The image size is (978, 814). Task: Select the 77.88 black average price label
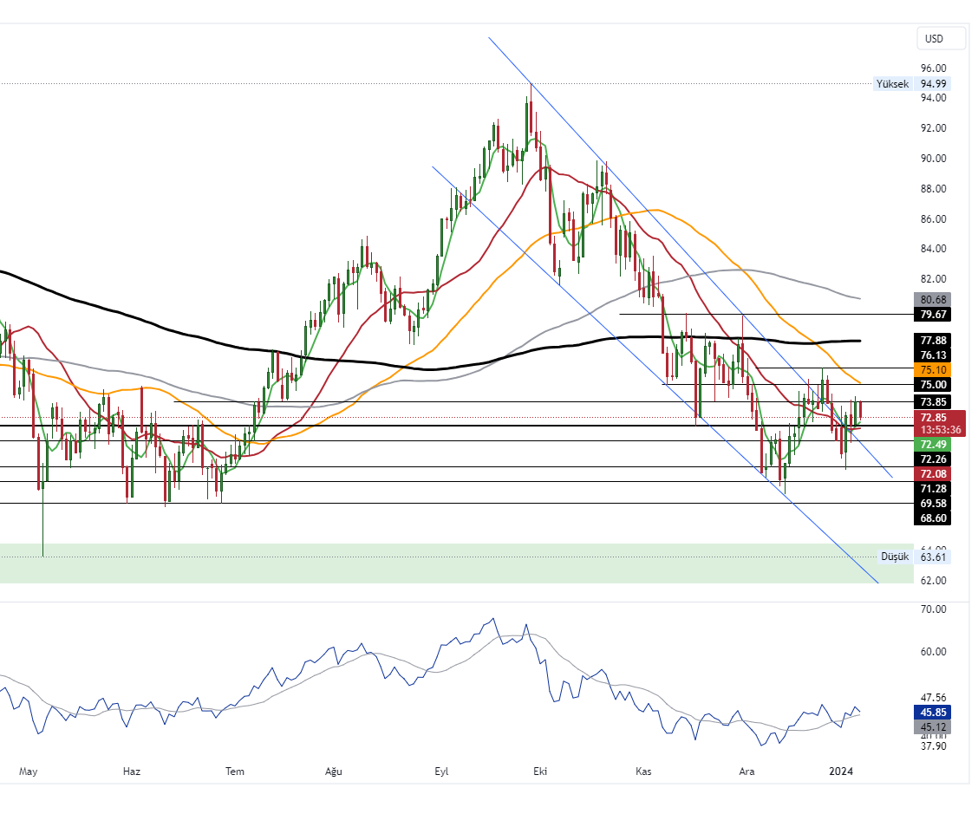(x=933, y=340)
